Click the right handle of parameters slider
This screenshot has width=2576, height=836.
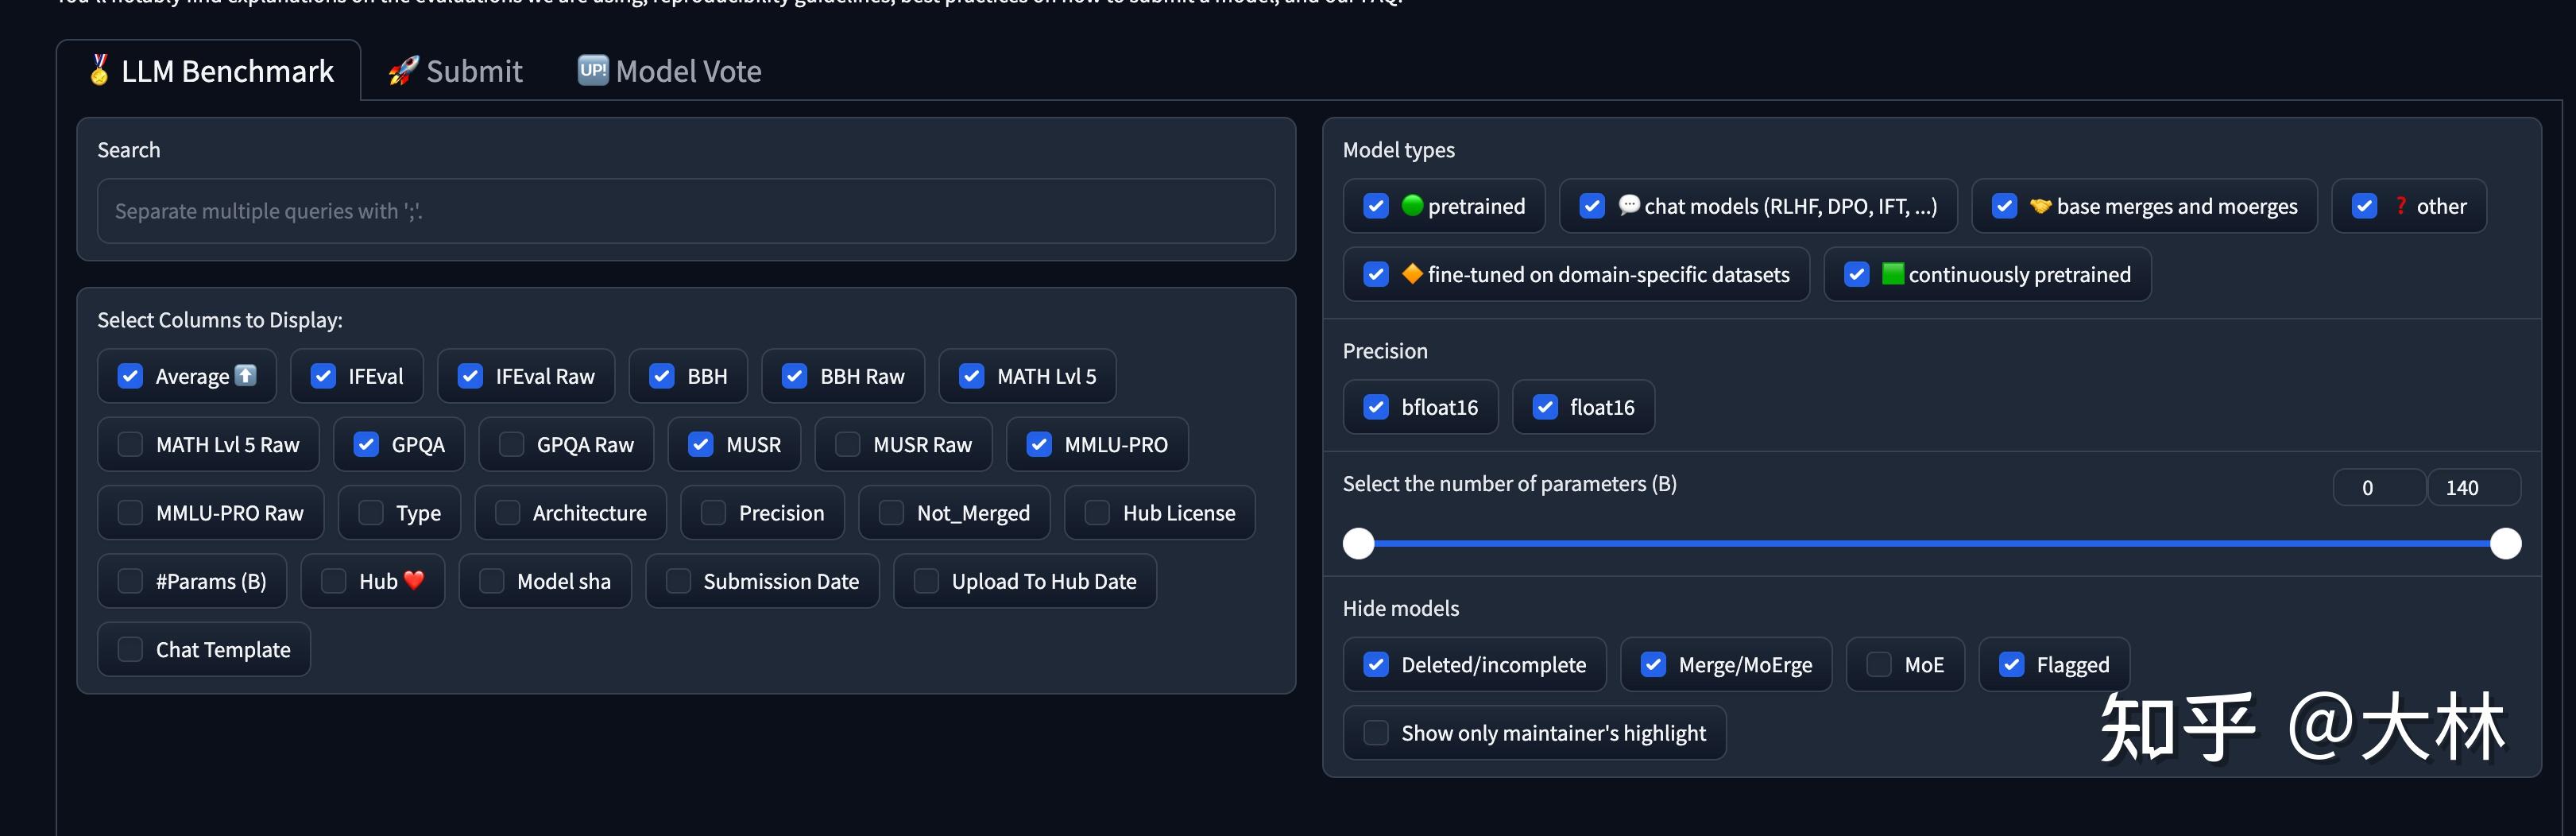(x=2505, y=543)
